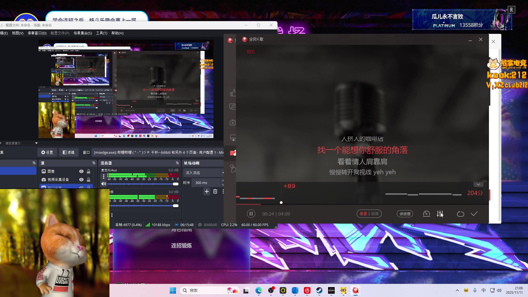Screen dimensions: 528x297
Task: Open the audio mixer sliders icon
Action: point(440,214)
